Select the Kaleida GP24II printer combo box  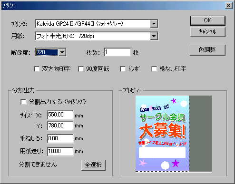97,24
